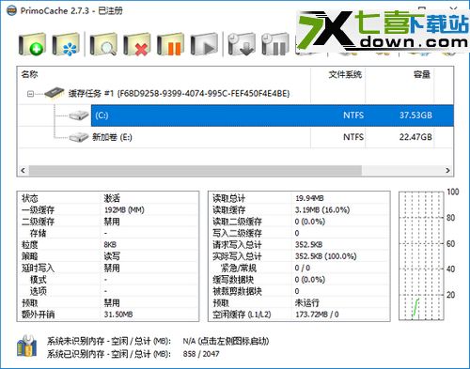470x369 pixels.
Task: Click the memory management icon at bottom left
Action: tap(27, 346)
